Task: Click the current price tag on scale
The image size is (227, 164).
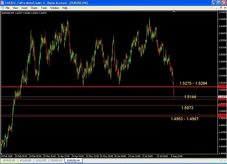Action: coord(223,97)
